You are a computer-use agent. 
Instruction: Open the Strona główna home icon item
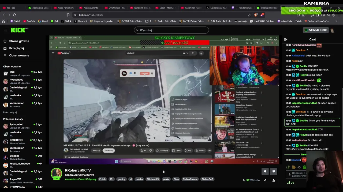pyautogui.click(x=16, y=41)
